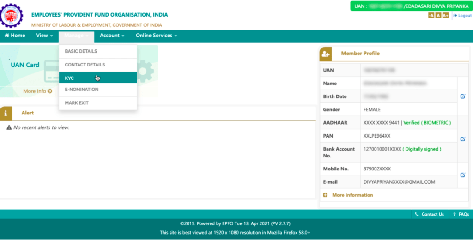This screenshot has width=473, height=241.
Task: Select KYC from Manage menu
Action: click(98, 78)
